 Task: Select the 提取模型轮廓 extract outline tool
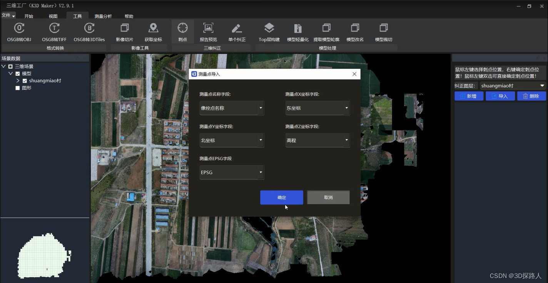(326, 32)
